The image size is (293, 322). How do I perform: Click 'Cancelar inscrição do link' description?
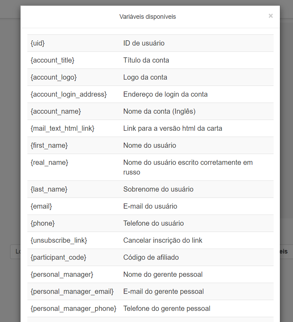click(x=163, y=240)
